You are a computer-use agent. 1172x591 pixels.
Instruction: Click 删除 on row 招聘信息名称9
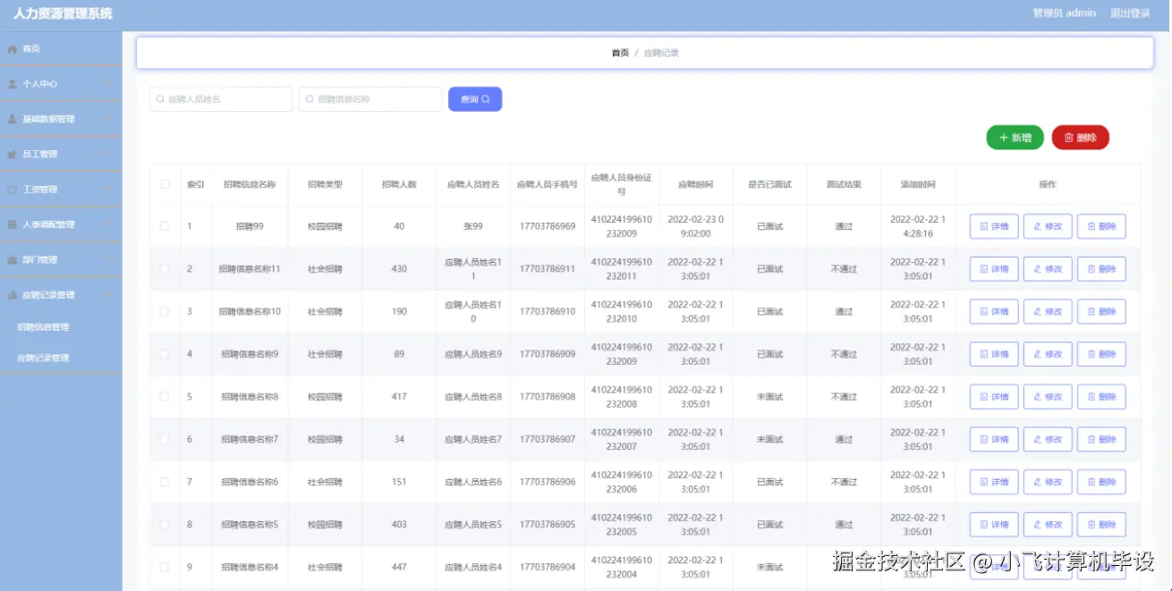tap(1101, 354)
